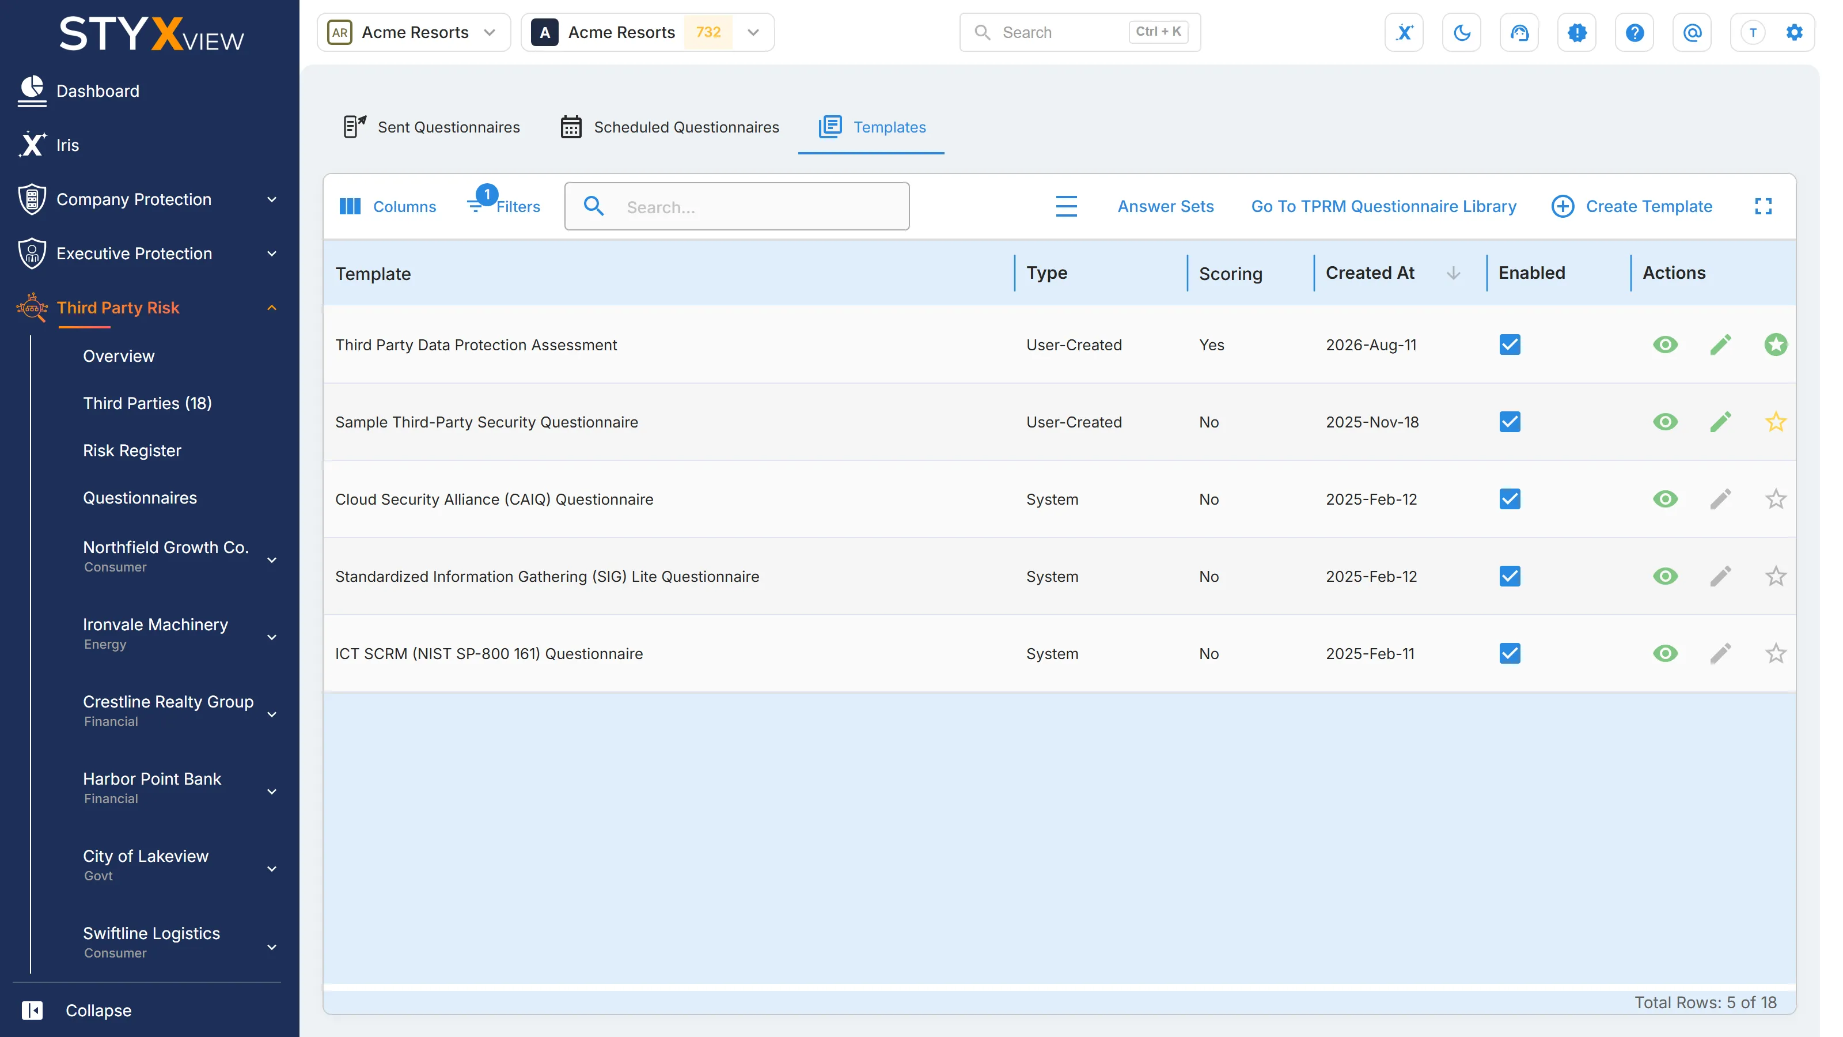
Task: Expand City of Lakeview entry
Action: coord(272,869)
